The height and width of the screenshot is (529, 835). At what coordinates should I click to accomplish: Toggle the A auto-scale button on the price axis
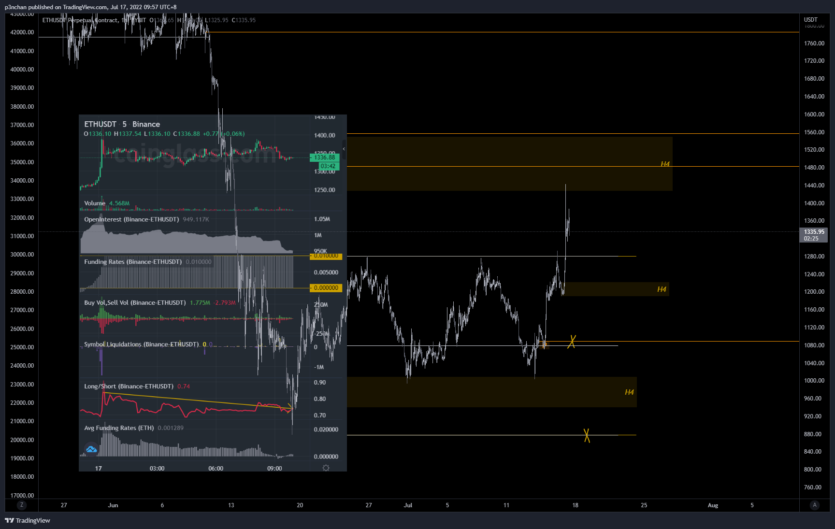point(815,505)
